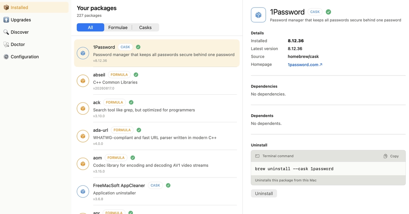Click the external link arrow after 1password.com
The image size is (409, 214).
point(321,65)
